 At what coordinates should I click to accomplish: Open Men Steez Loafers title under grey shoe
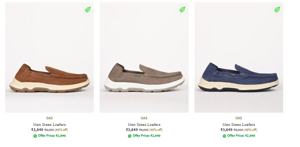point(144,124)
